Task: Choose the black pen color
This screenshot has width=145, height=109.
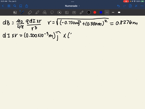Action: (x=89, y=12)
